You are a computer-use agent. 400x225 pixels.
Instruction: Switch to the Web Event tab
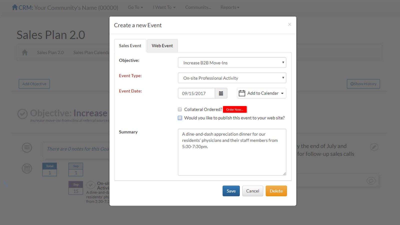(162, 46)
